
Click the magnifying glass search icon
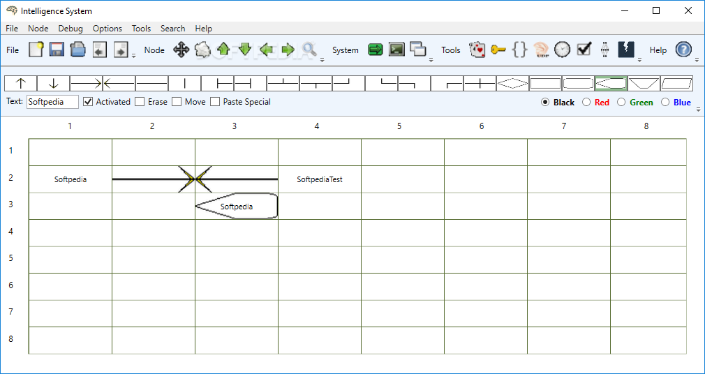[309, 50]
